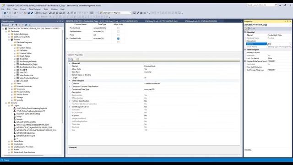The image size is (293, 165).
Task: Click the PendantCode column name cell
Action: point(81,38)
